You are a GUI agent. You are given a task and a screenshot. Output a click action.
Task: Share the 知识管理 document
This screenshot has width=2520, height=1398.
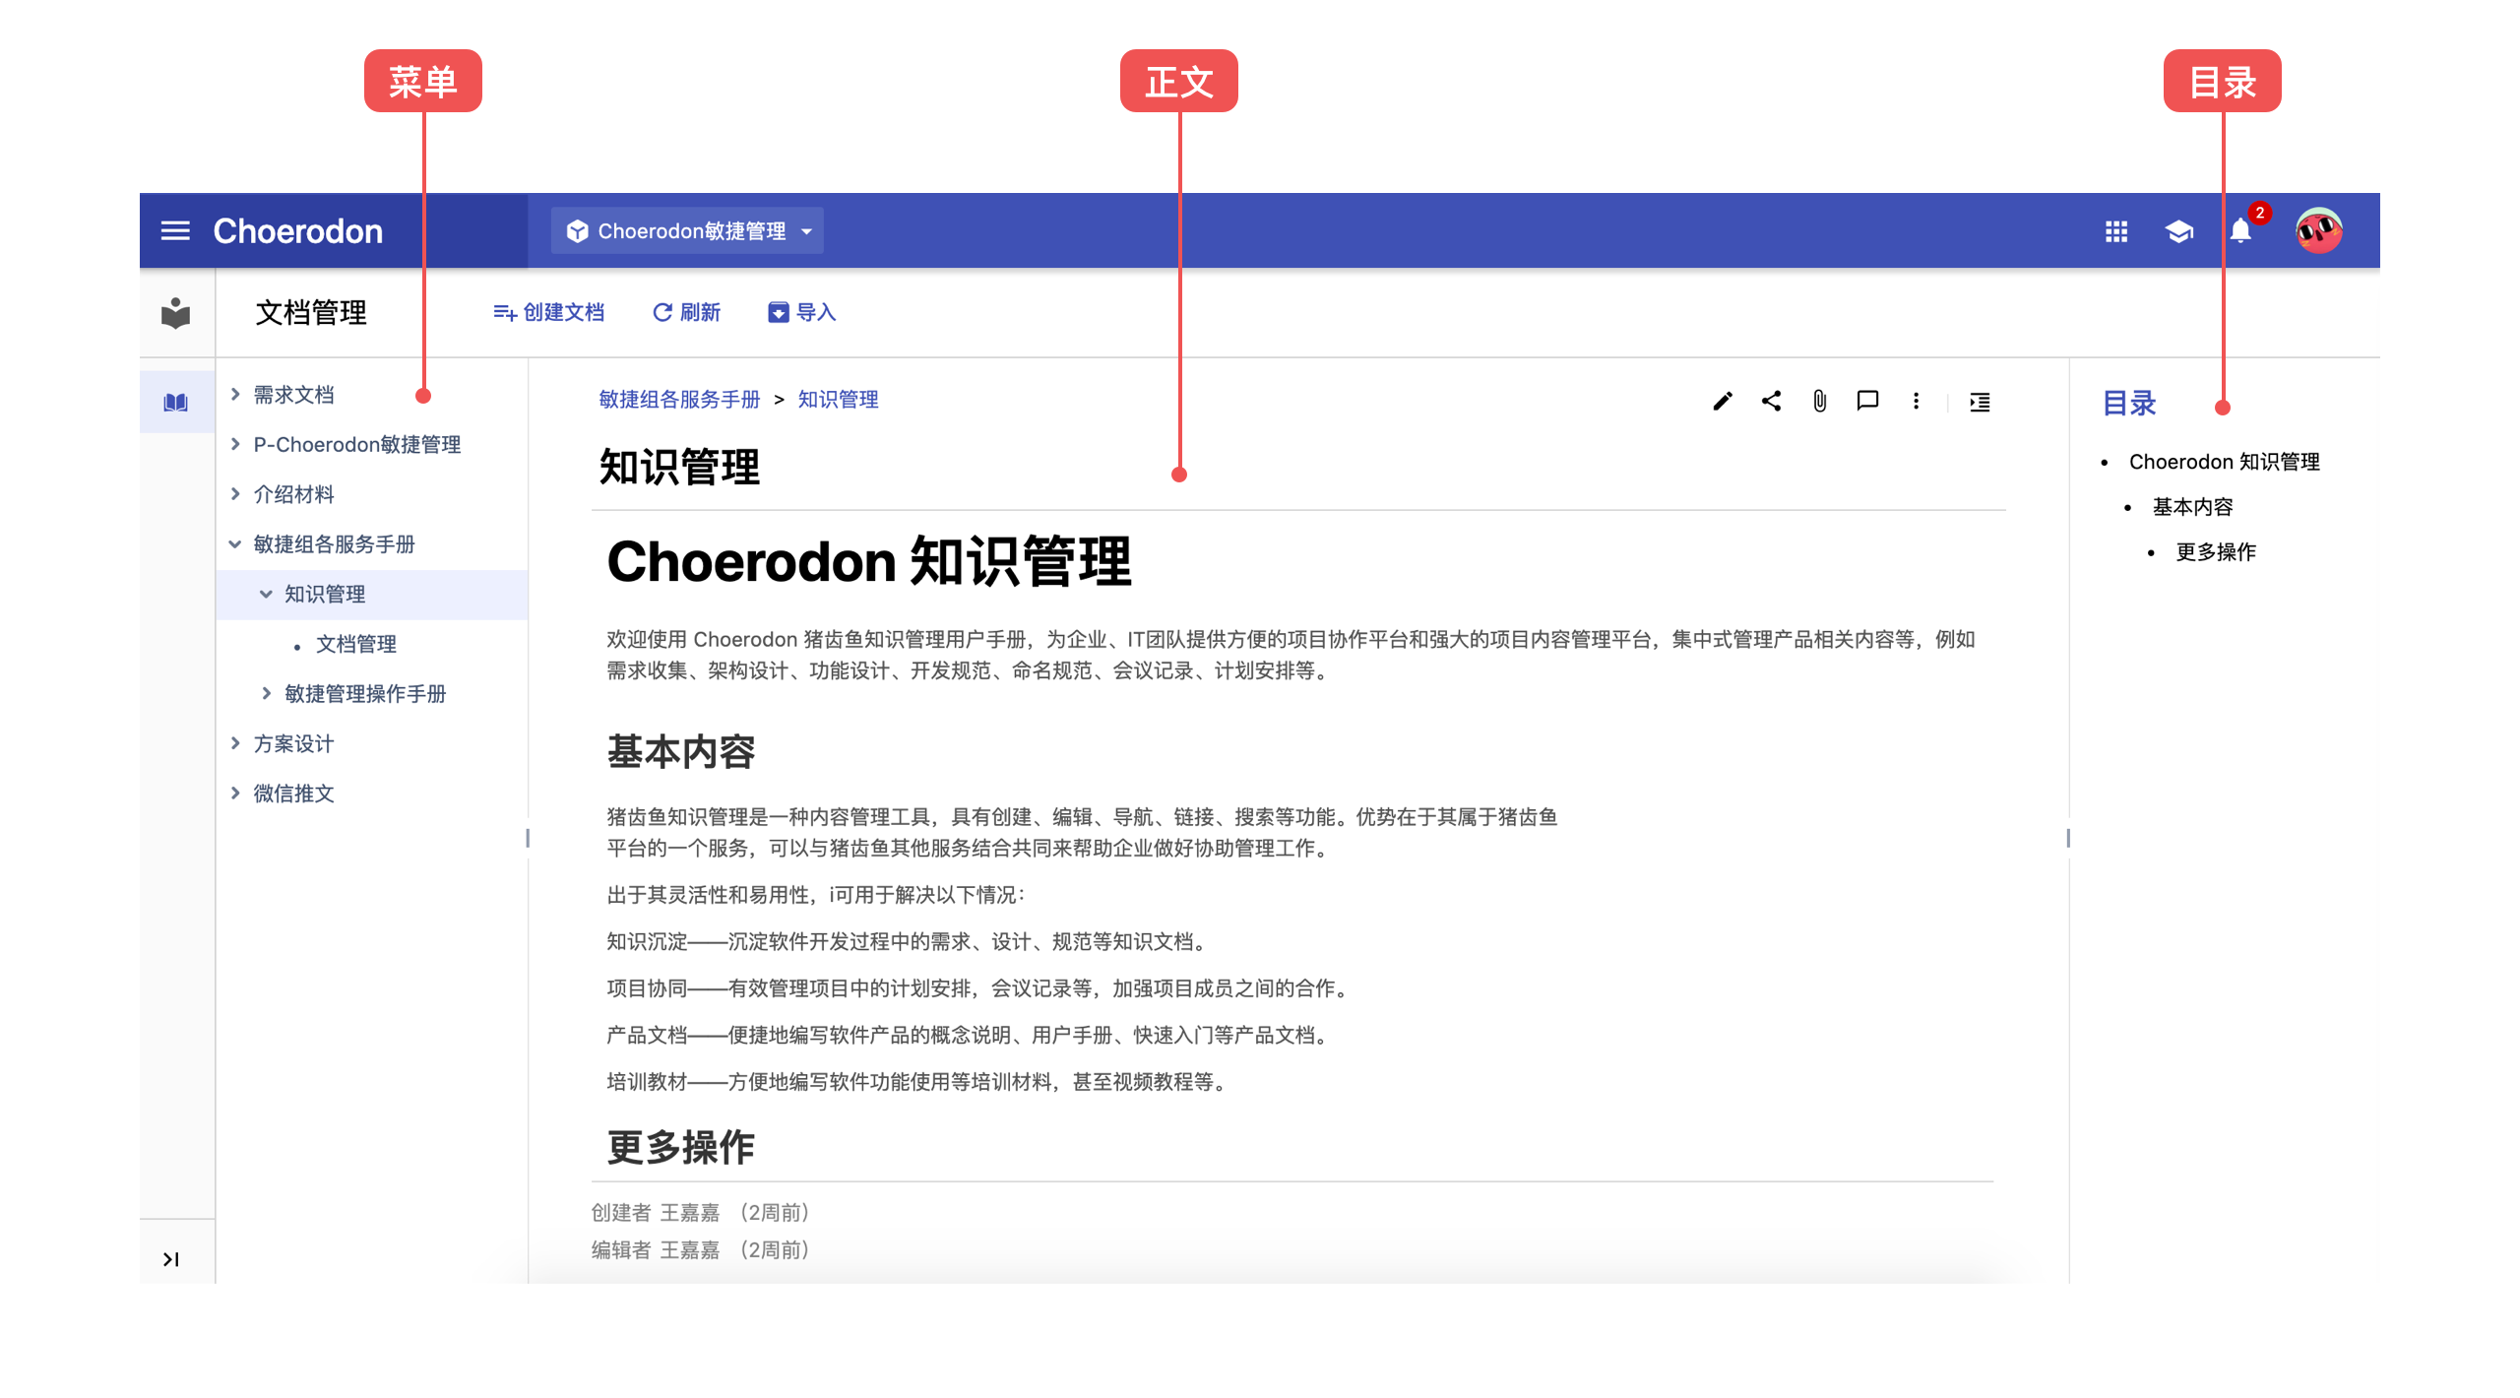tap(1771, 401)
